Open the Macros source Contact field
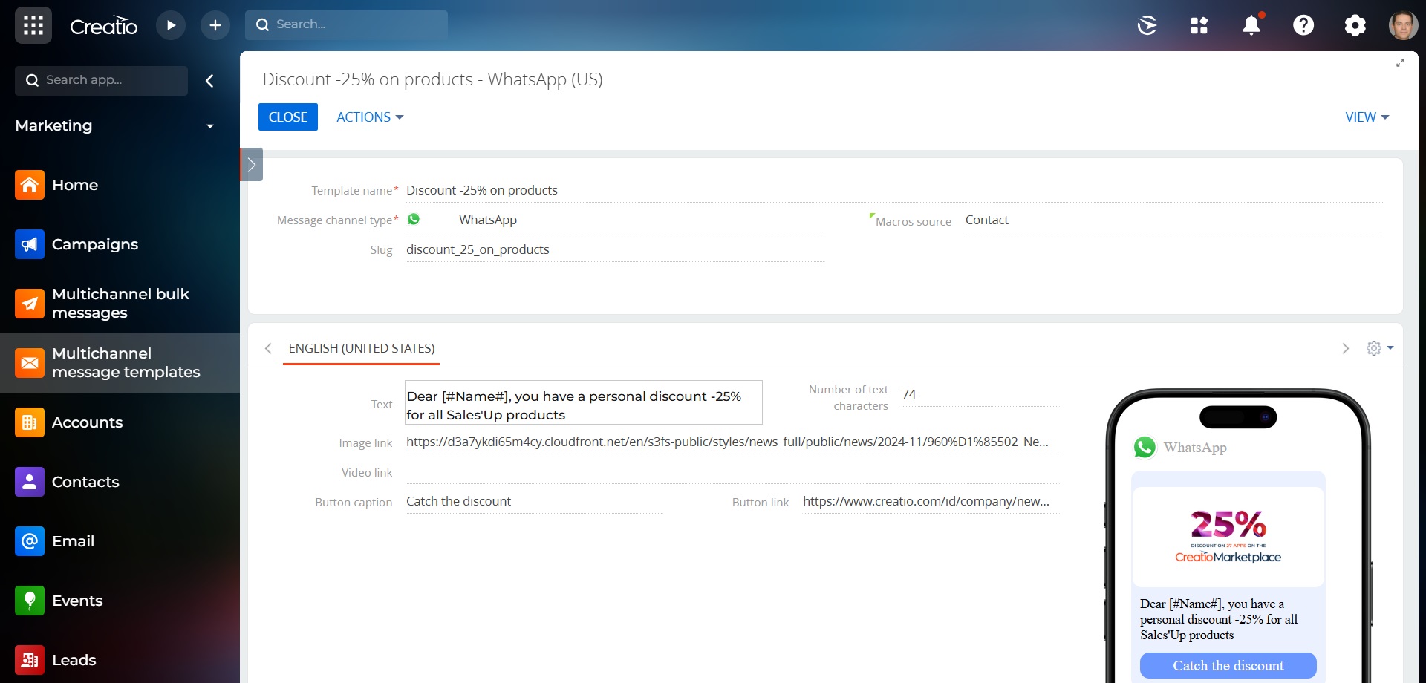This screenshot has height=683, width=1426. click(x=1173, y=220)
